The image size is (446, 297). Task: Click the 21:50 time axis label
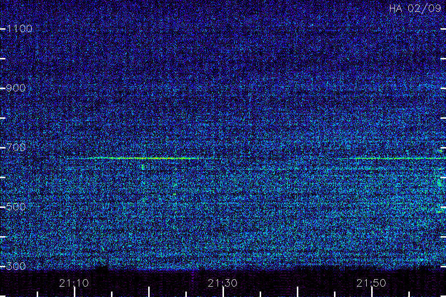tap(371, 283)
